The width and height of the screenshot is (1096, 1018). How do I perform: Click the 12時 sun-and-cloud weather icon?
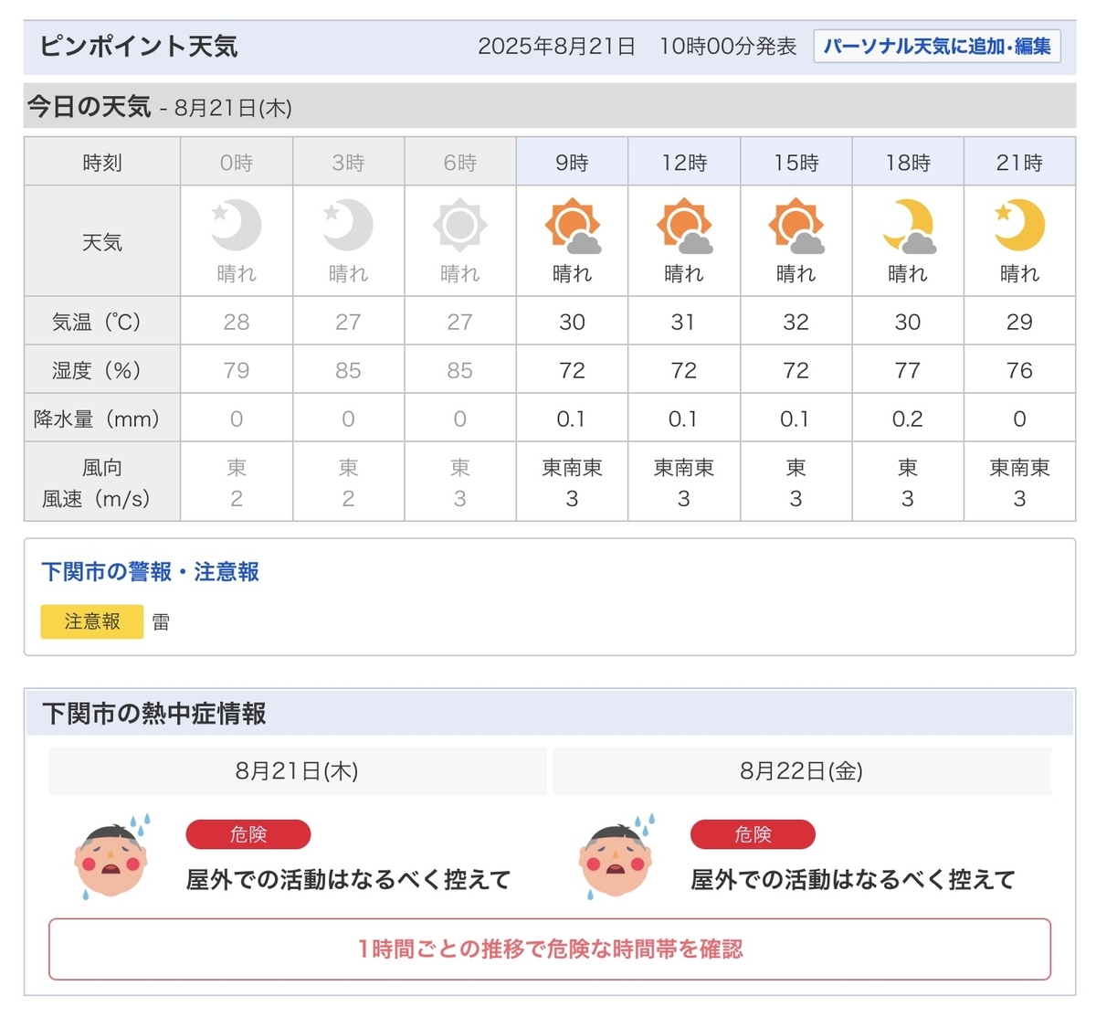point(684,226)
